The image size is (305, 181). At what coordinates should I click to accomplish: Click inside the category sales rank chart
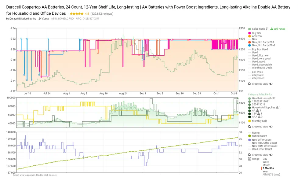tap(127, 113)
